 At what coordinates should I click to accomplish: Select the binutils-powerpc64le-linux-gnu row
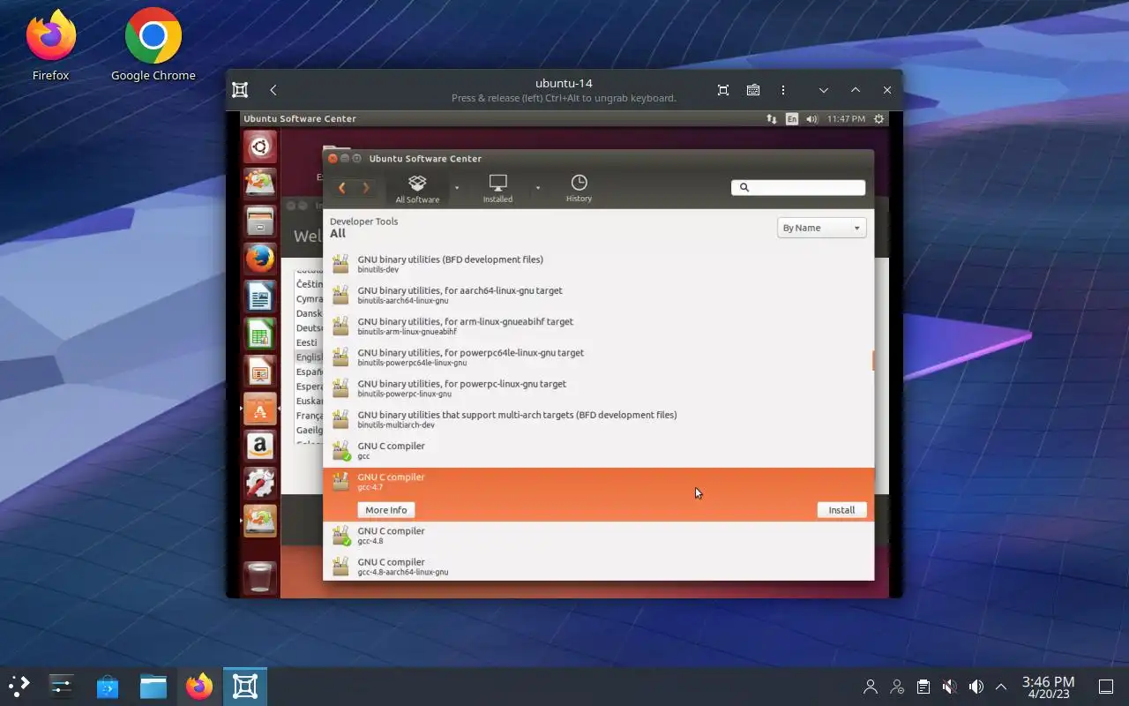point(598,357)
